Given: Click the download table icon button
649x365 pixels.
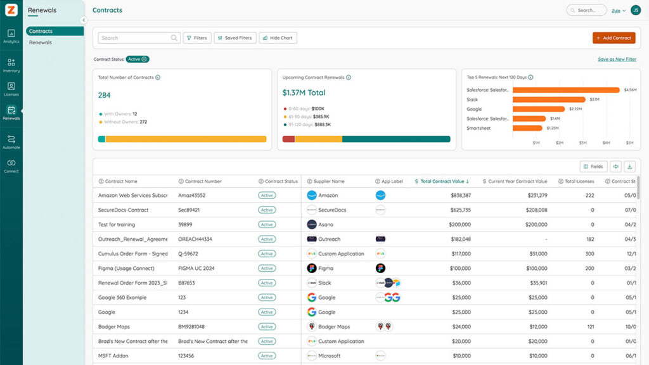Looking at the screenshot, I should pyautogui.click(x=629, y=167).
